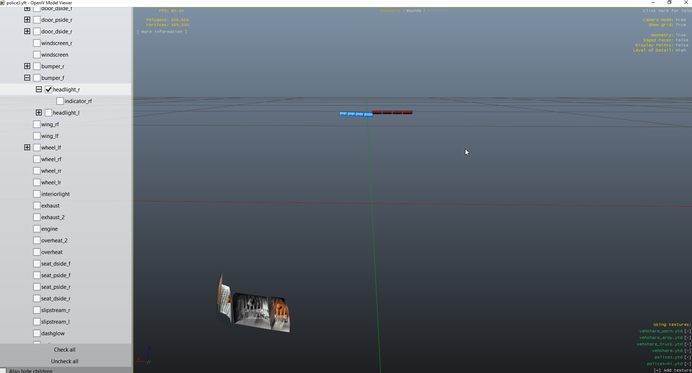Viewport: 692px width, 373px height.
Task: Expand the door_pside_r tree node
Action: (x=27, y=20)
